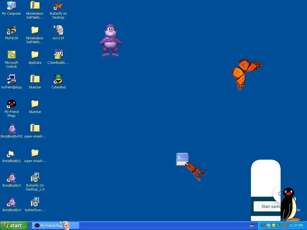This screenshot has width=307, height=230.
Task: Open the butterfly tray icon
Action: point(263,226)
